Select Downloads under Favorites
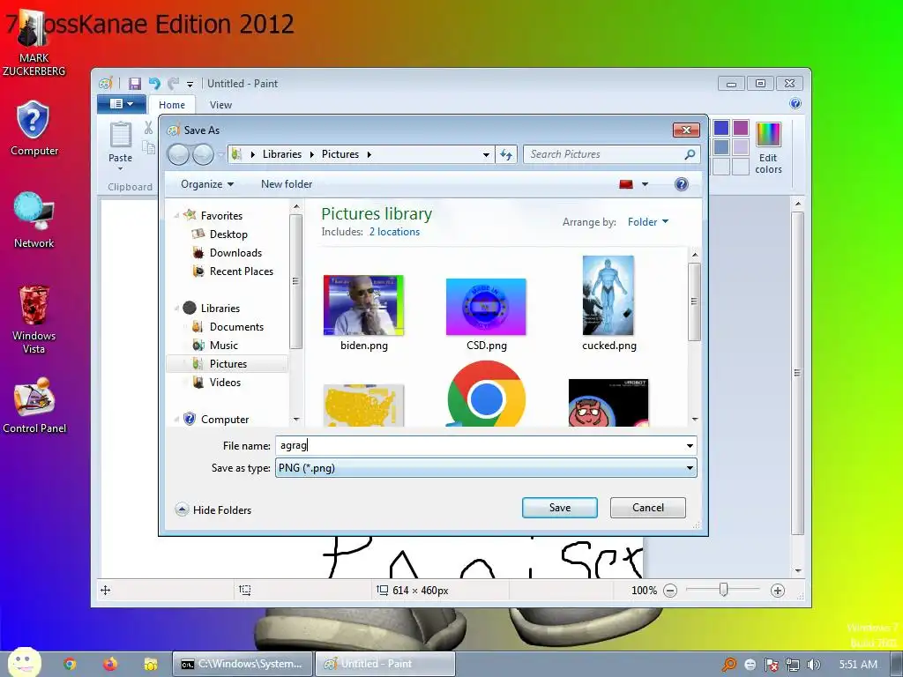 (x=235, y=253)
